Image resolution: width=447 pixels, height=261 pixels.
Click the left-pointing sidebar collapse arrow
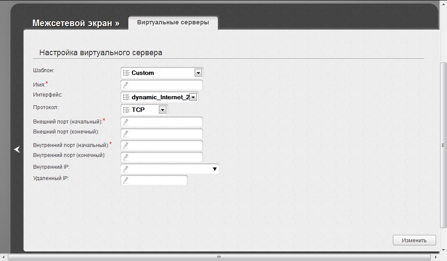pyautogui.click(x=17, y=149)
